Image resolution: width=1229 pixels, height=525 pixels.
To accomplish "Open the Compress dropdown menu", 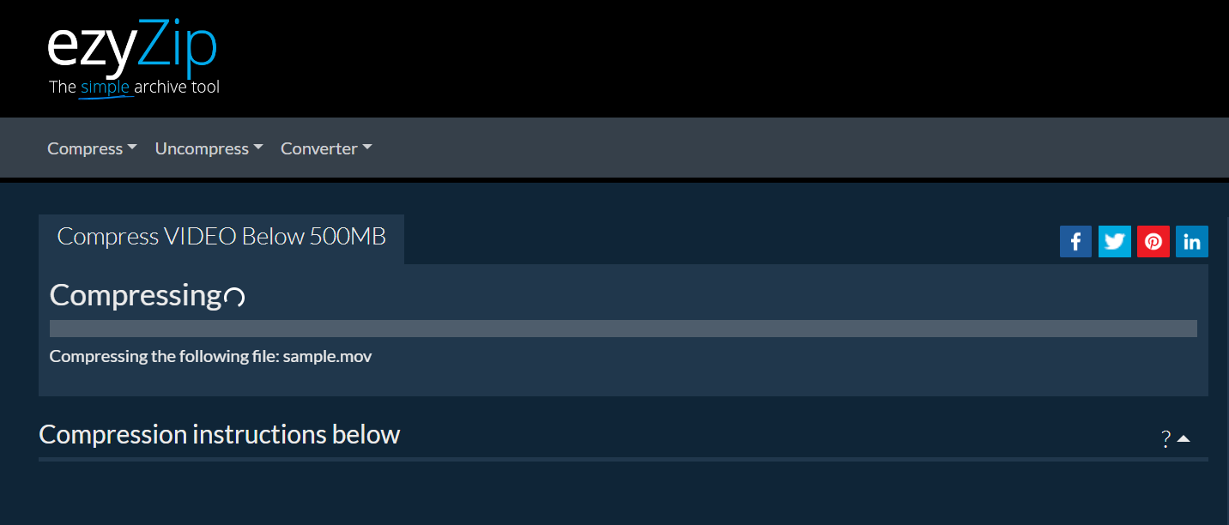I will (x=92, y=148).
